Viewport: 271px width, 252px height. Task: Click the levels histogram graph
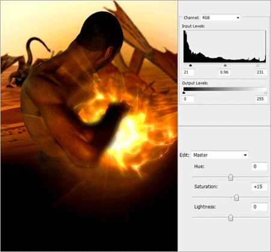[x=225, y=46]
